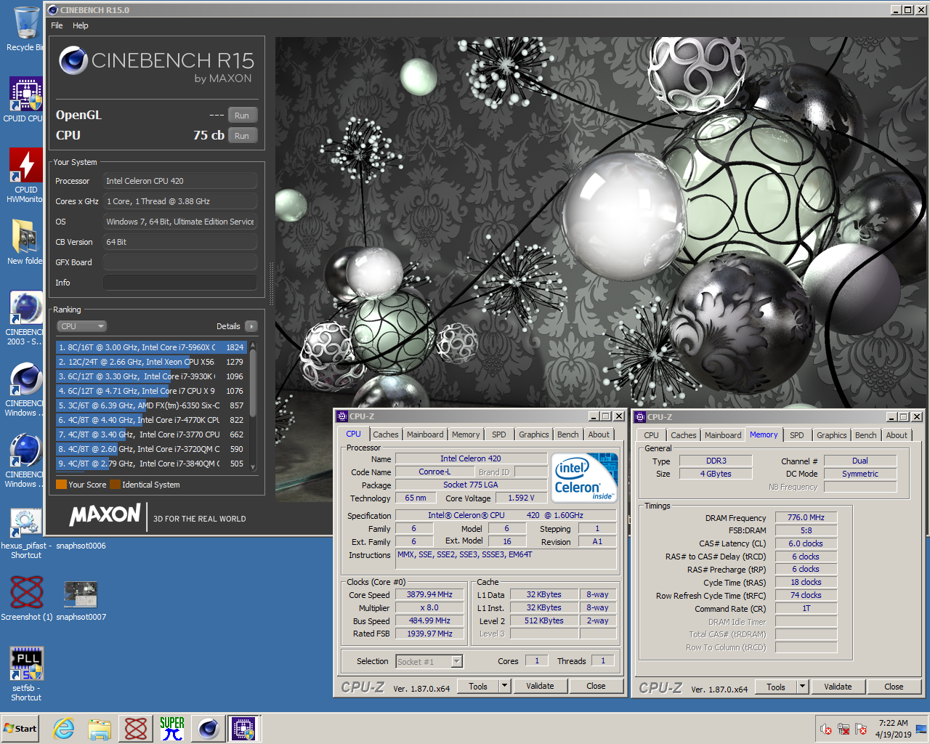Select ranking entry Intel Core i7-5960X

[x=151, y=347]
